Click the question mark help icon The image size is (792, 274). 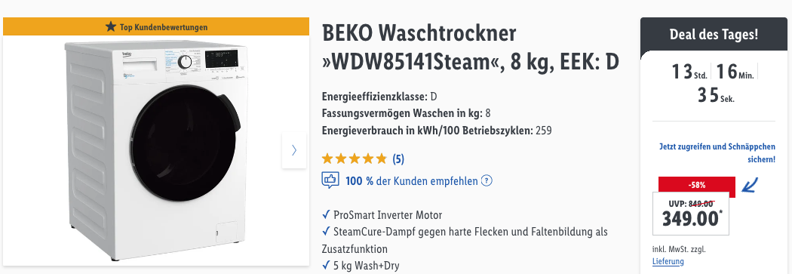click(487, 180)
